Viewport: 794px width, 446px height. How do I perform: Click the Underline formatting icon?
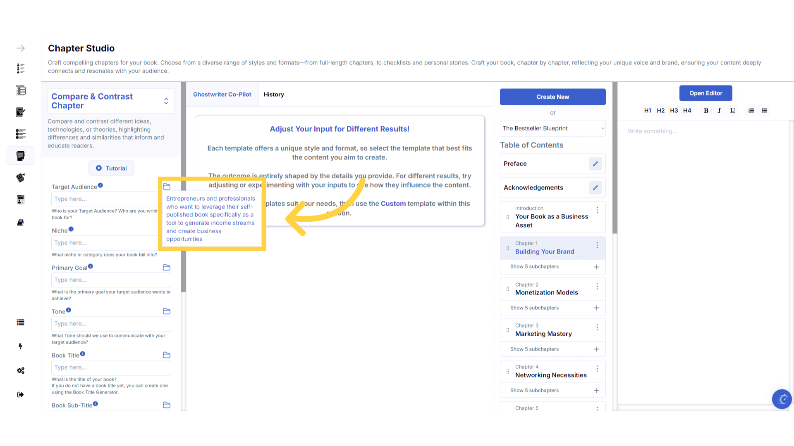(x=732, y=111)
